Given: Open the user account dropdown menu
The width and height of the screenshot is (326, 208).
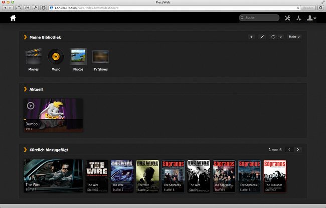Looking at the screenshot, I should click(x=311, y=18).
